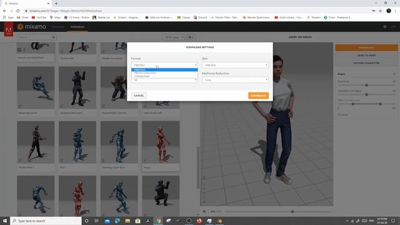400x225 pixels.
Task: Click the Download button in right panel
Action: coord(366,47)
